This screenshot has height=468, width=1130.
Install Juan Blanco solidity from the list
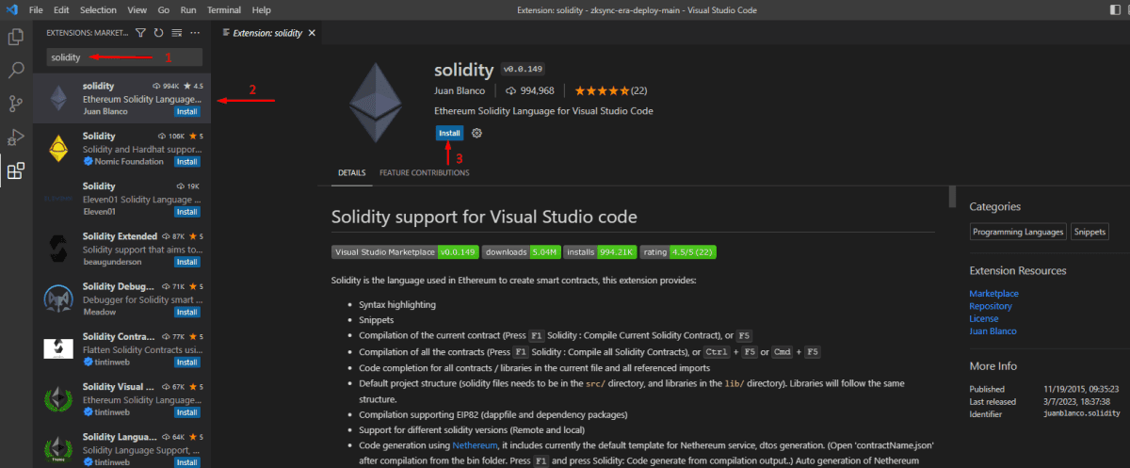coord(187,111)
